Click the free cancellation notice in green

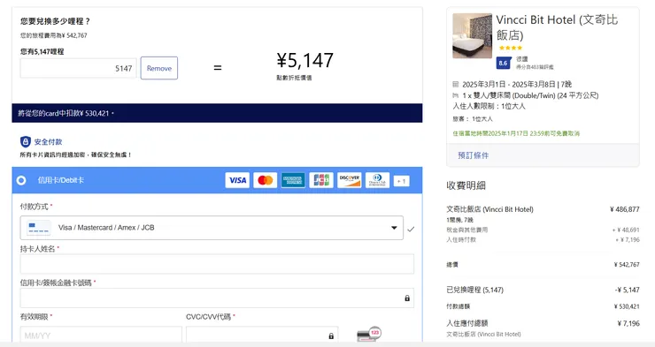[516, 133]
